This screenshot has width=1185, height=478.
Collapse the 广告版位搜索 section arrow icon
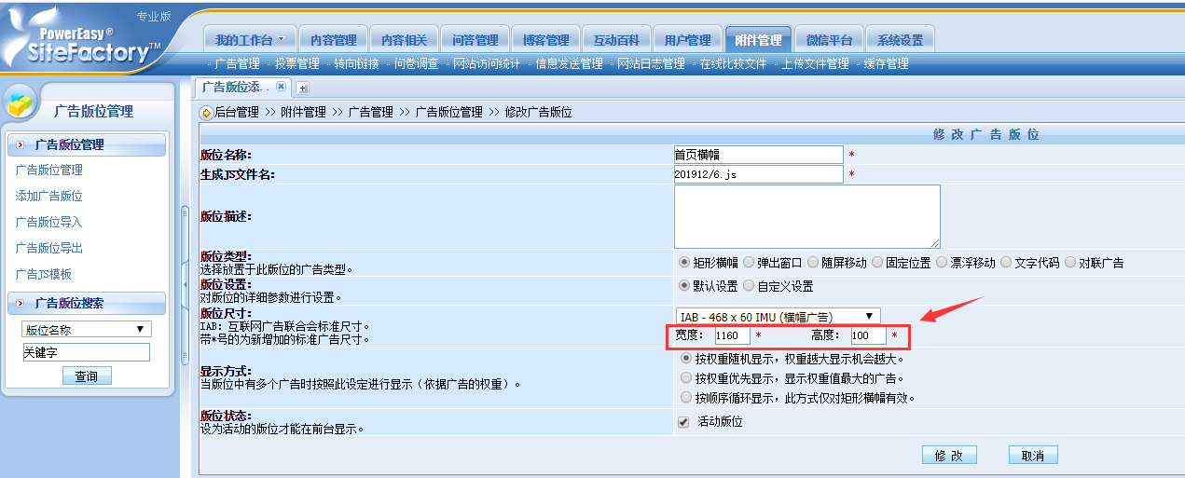click(21, 304)
